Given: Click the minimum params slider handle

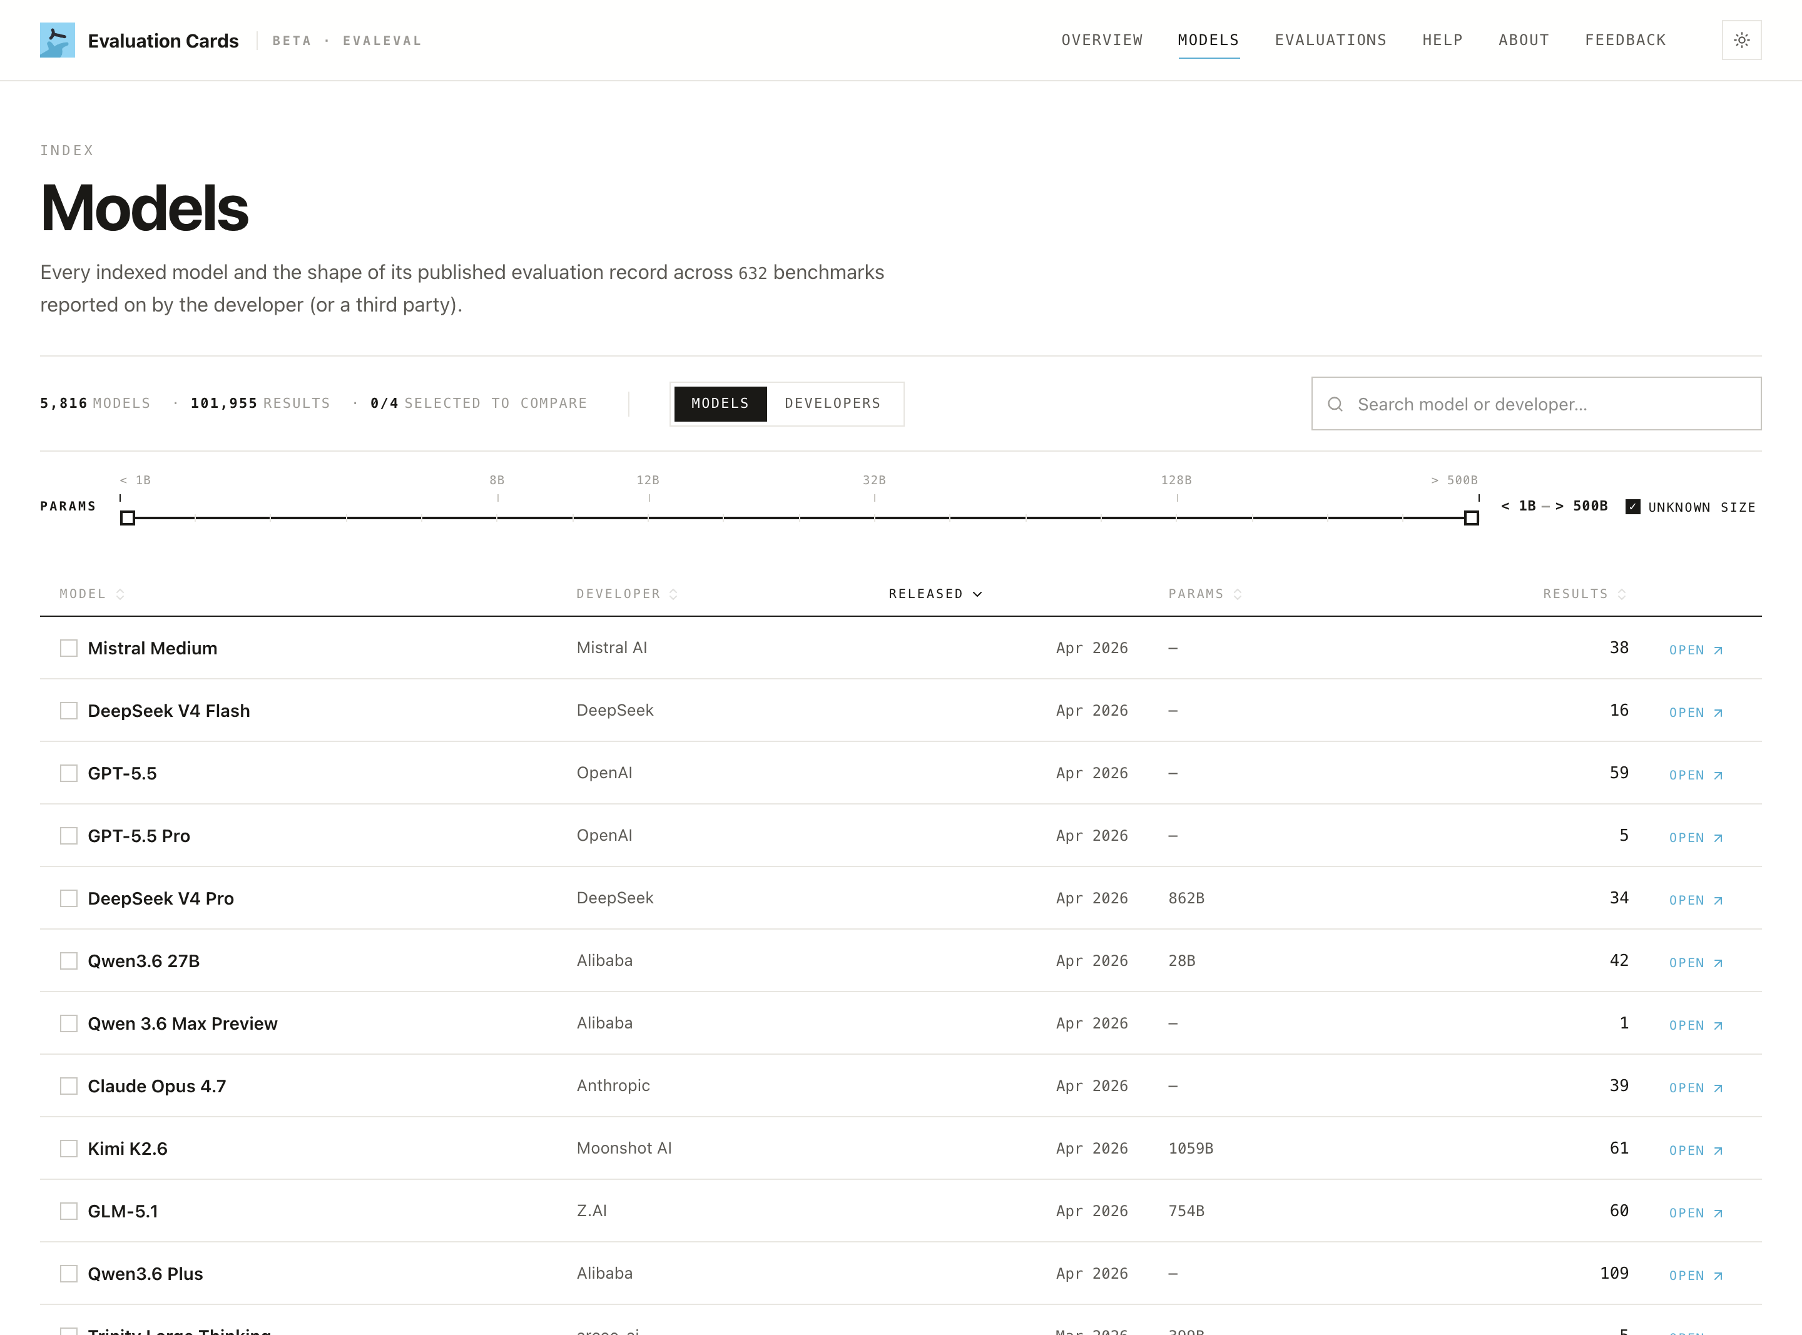Looking at the screenshot, I should point(128,518).
